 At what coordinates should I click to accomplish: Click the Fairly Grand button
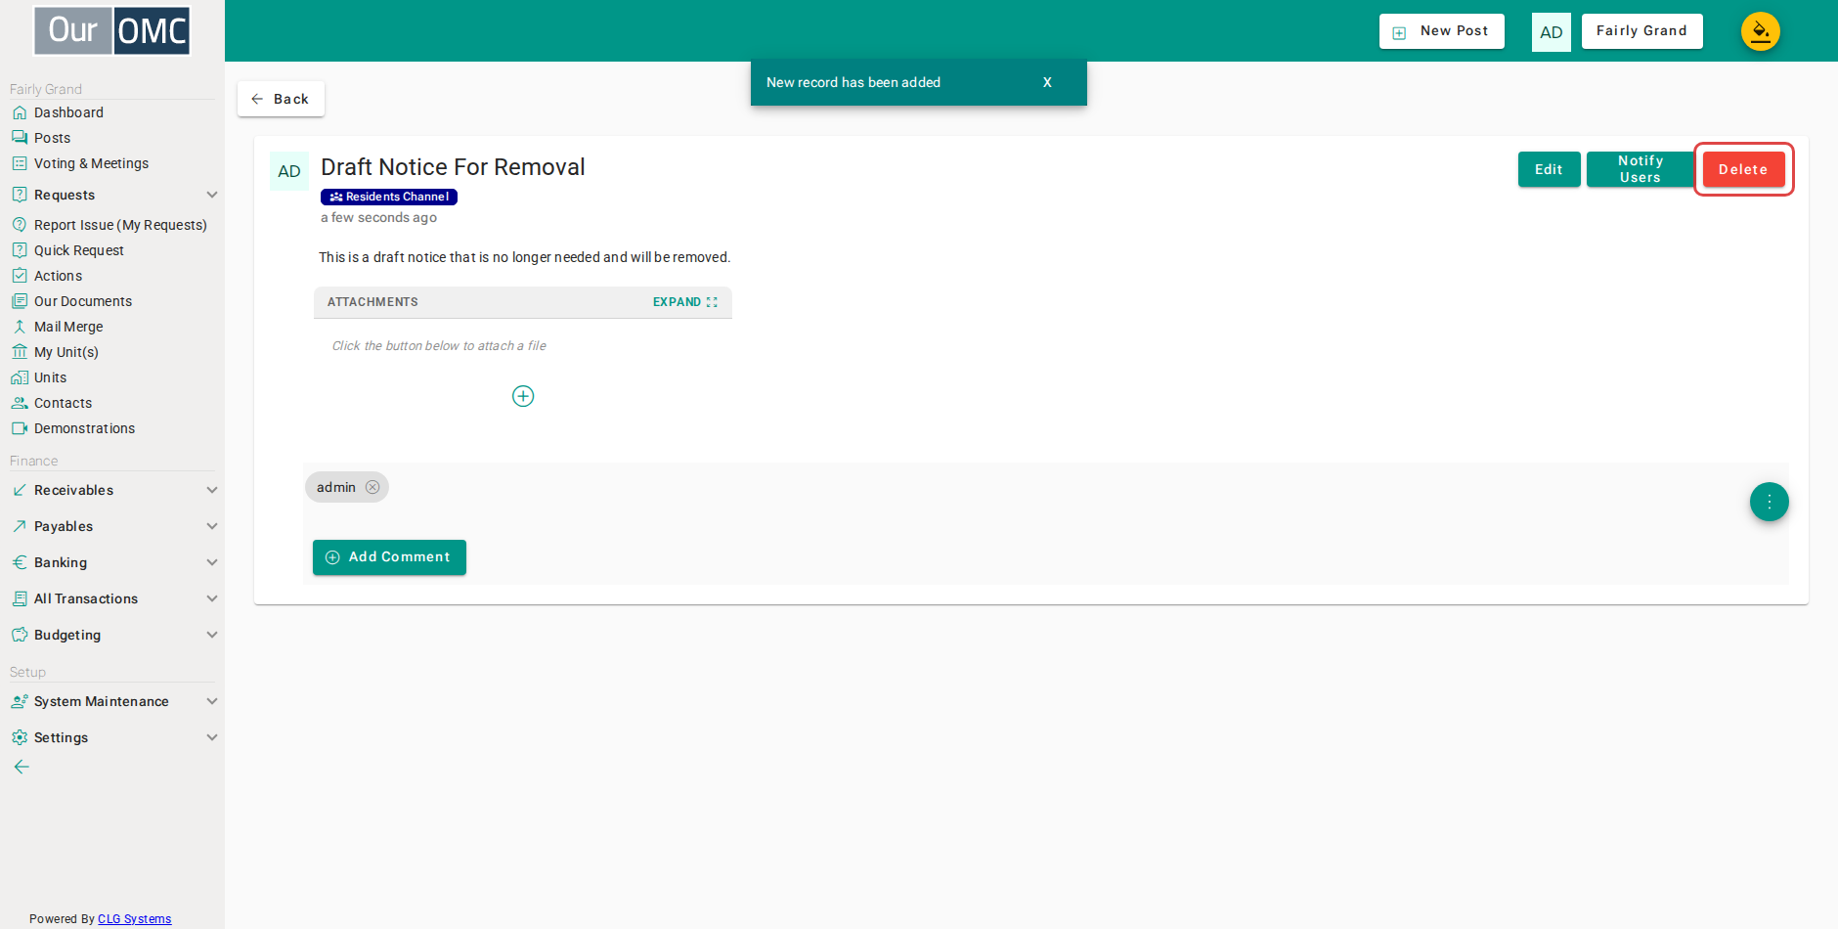1641,31
